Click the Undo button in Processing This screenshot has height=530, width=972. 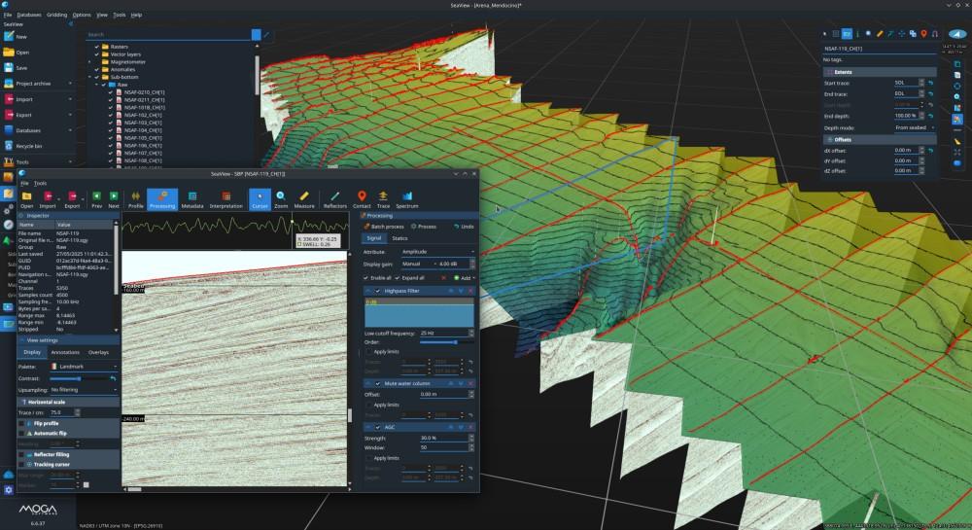463,226
